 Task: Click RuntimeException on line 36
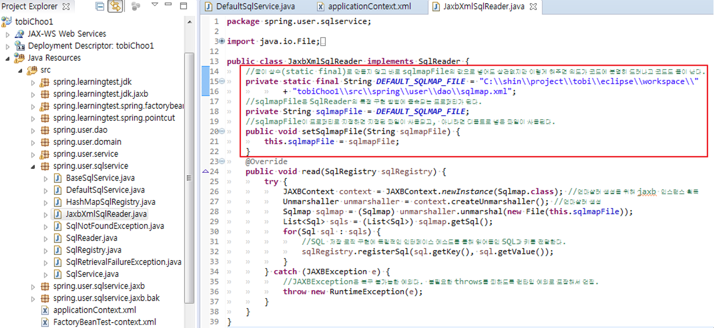[368, 292]
